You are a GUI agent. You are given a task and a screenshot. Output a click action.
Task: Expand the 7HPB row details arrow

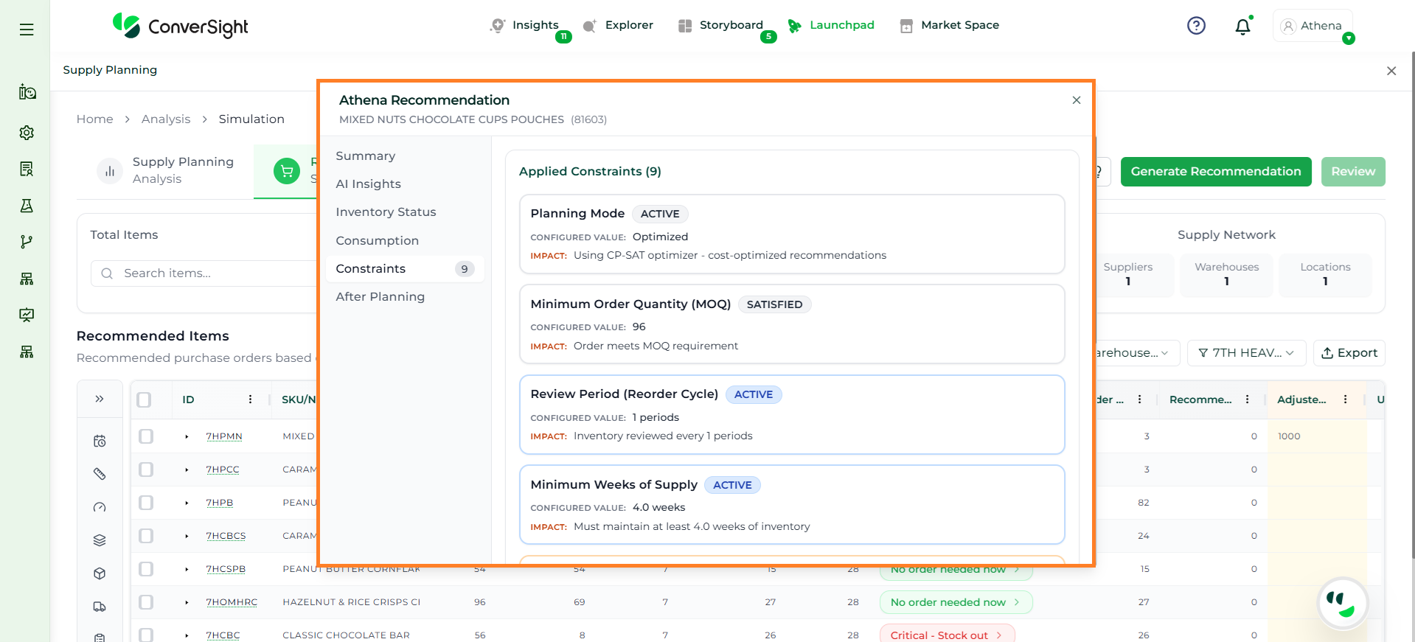point(187,503)
